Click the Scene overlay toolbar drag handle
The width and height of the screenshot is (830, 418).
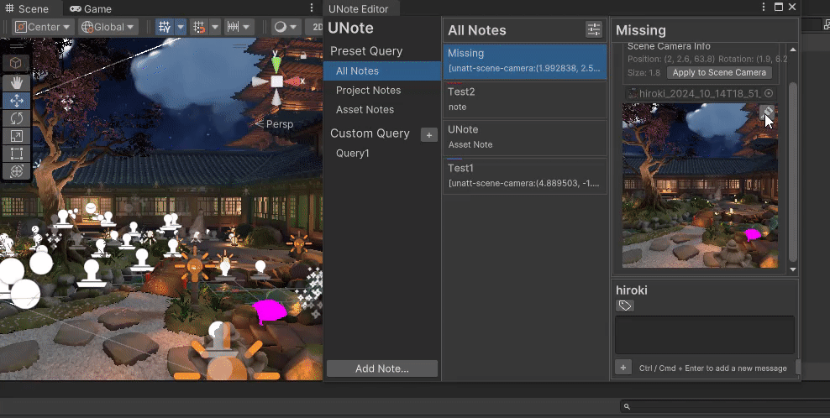(17, 46)
